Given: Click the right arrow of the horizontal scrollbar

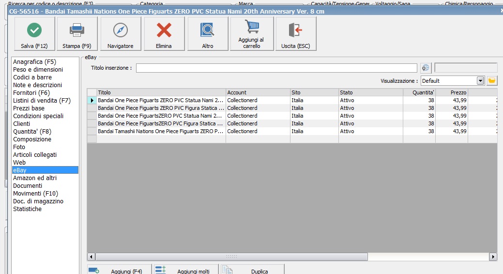Looking at the screenshot, I should point(493,257).
